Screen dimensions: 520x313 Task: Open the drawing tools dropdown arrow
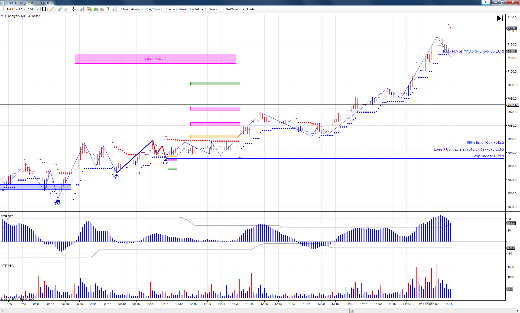click(55, 9)
